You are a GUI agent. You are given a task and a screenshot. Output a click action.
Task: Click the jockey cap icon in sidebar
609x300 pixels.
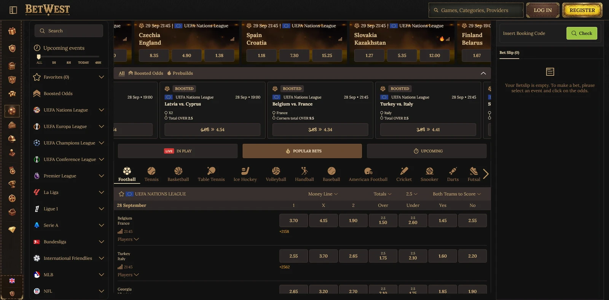(12, 139)
